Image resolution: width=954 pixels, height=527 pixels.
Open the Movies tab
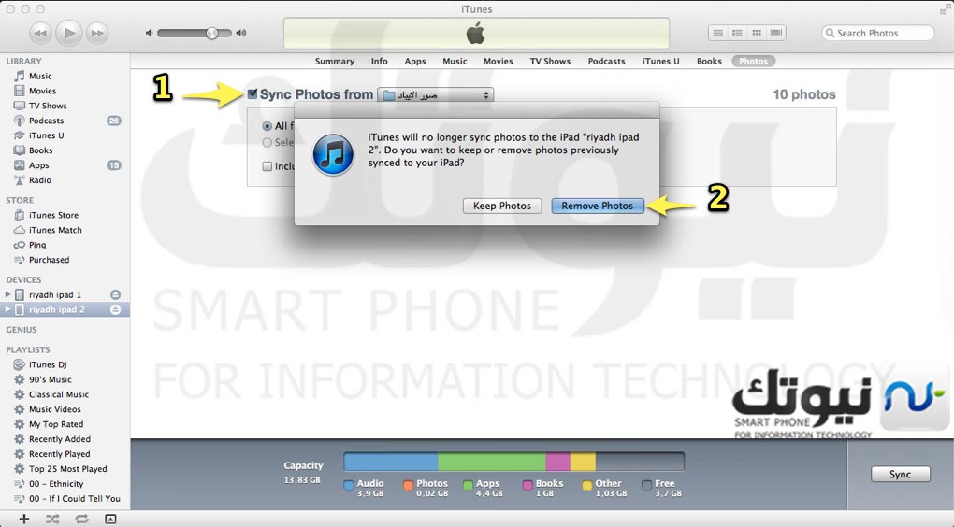[x=499, y=62]
